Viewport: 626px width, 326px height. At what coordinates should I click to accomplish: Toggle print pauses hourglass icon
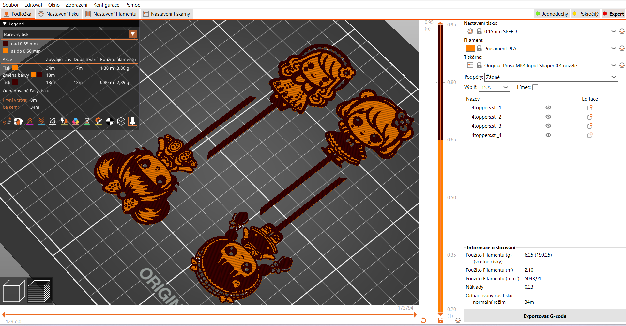pyautogui.click(x=87, y=122)
